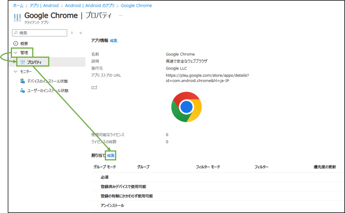The height and width of the screenshot is (213, 345).
Task: Click the Play Store URL text
Action: (207, 78)
